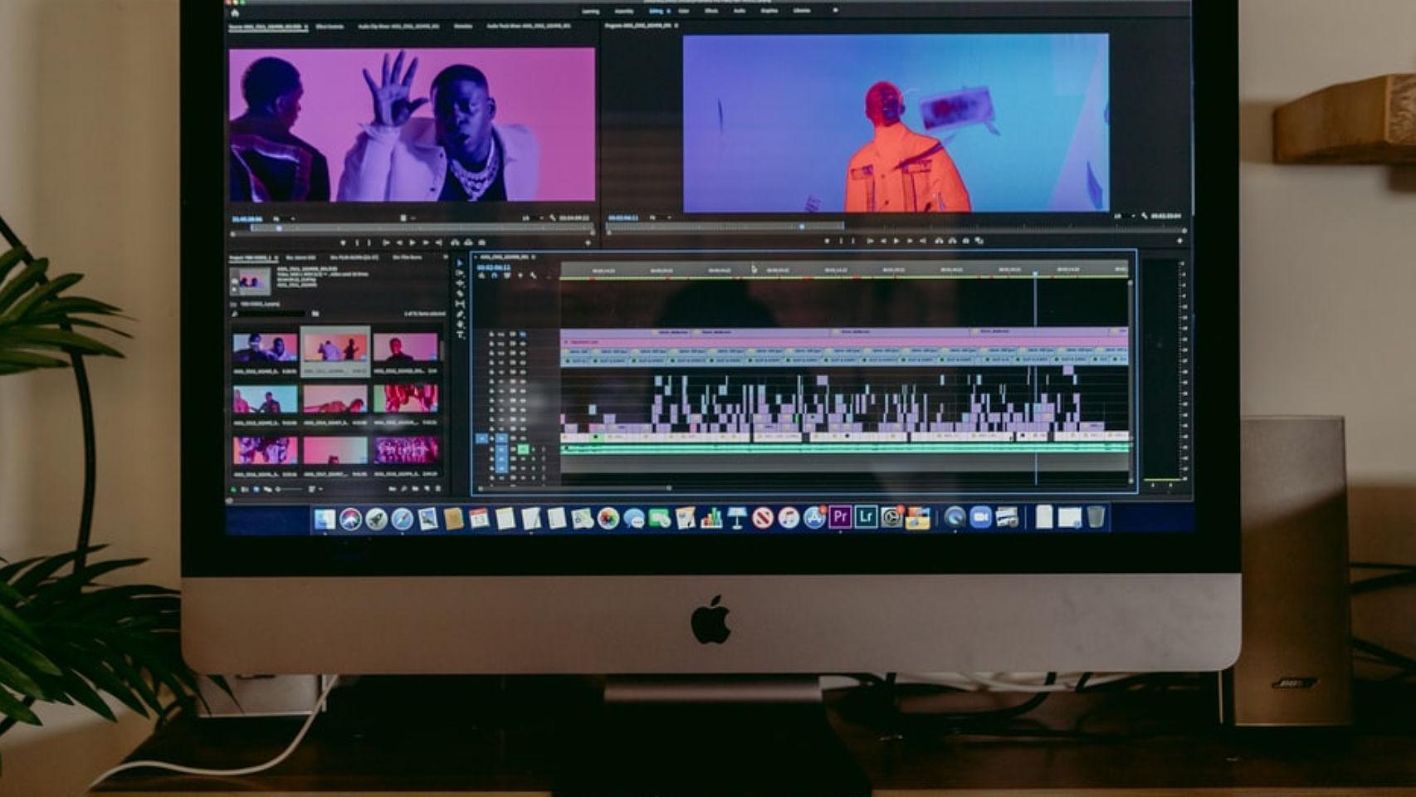Open Sort Icons dropdown in Project panel
The width and height of the screenshot is (1416, 797).
315,489
